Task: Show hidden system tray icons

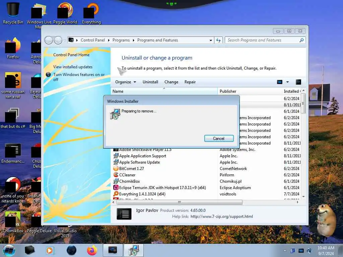Action: [285, 251]
